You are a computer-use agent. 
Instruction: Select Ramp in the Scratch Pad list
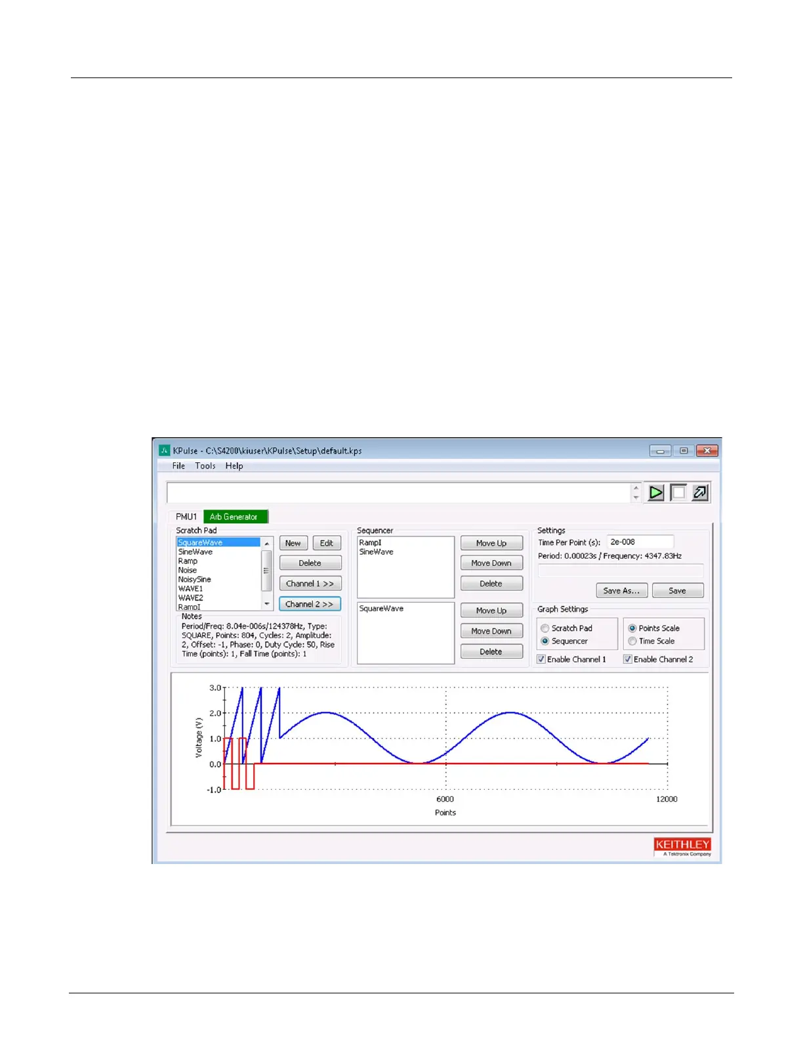click(x=188, y=561)
